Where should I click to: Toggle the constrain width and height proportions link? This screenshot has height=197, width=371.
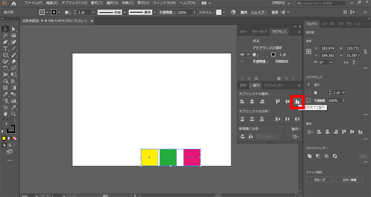(365, 52)
